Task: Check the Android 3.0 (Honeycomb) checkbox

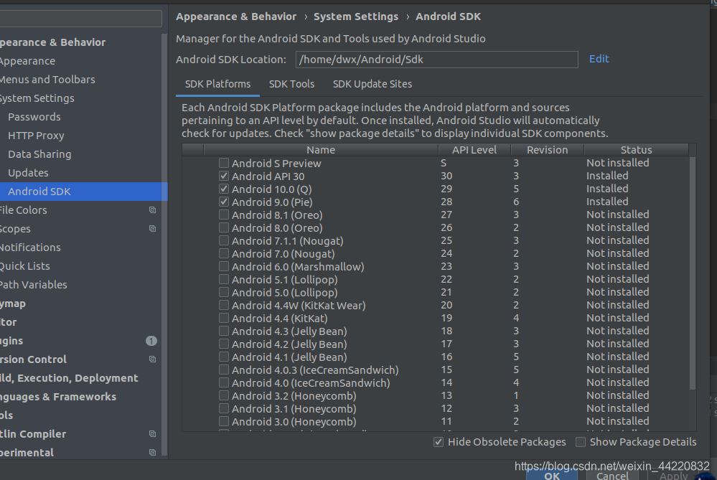Action: click(224, 421)
